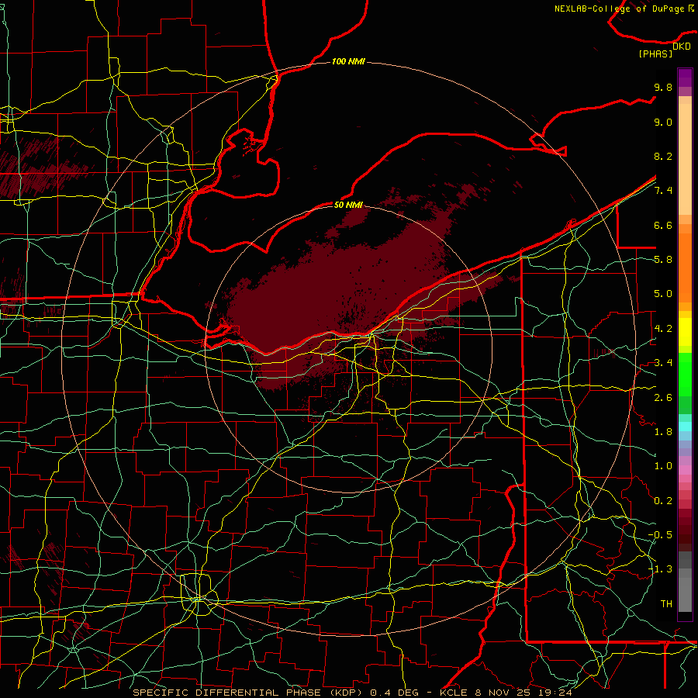The height and width of the screenshot is (698, 698).
Task: Click the 9.8 scale value
Action: click(663, 87)
